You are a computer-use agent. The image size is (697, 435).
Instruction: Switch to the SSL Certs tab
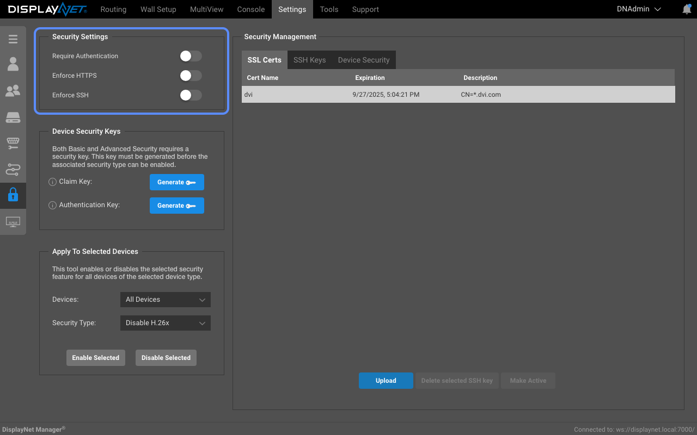[265, 60]
